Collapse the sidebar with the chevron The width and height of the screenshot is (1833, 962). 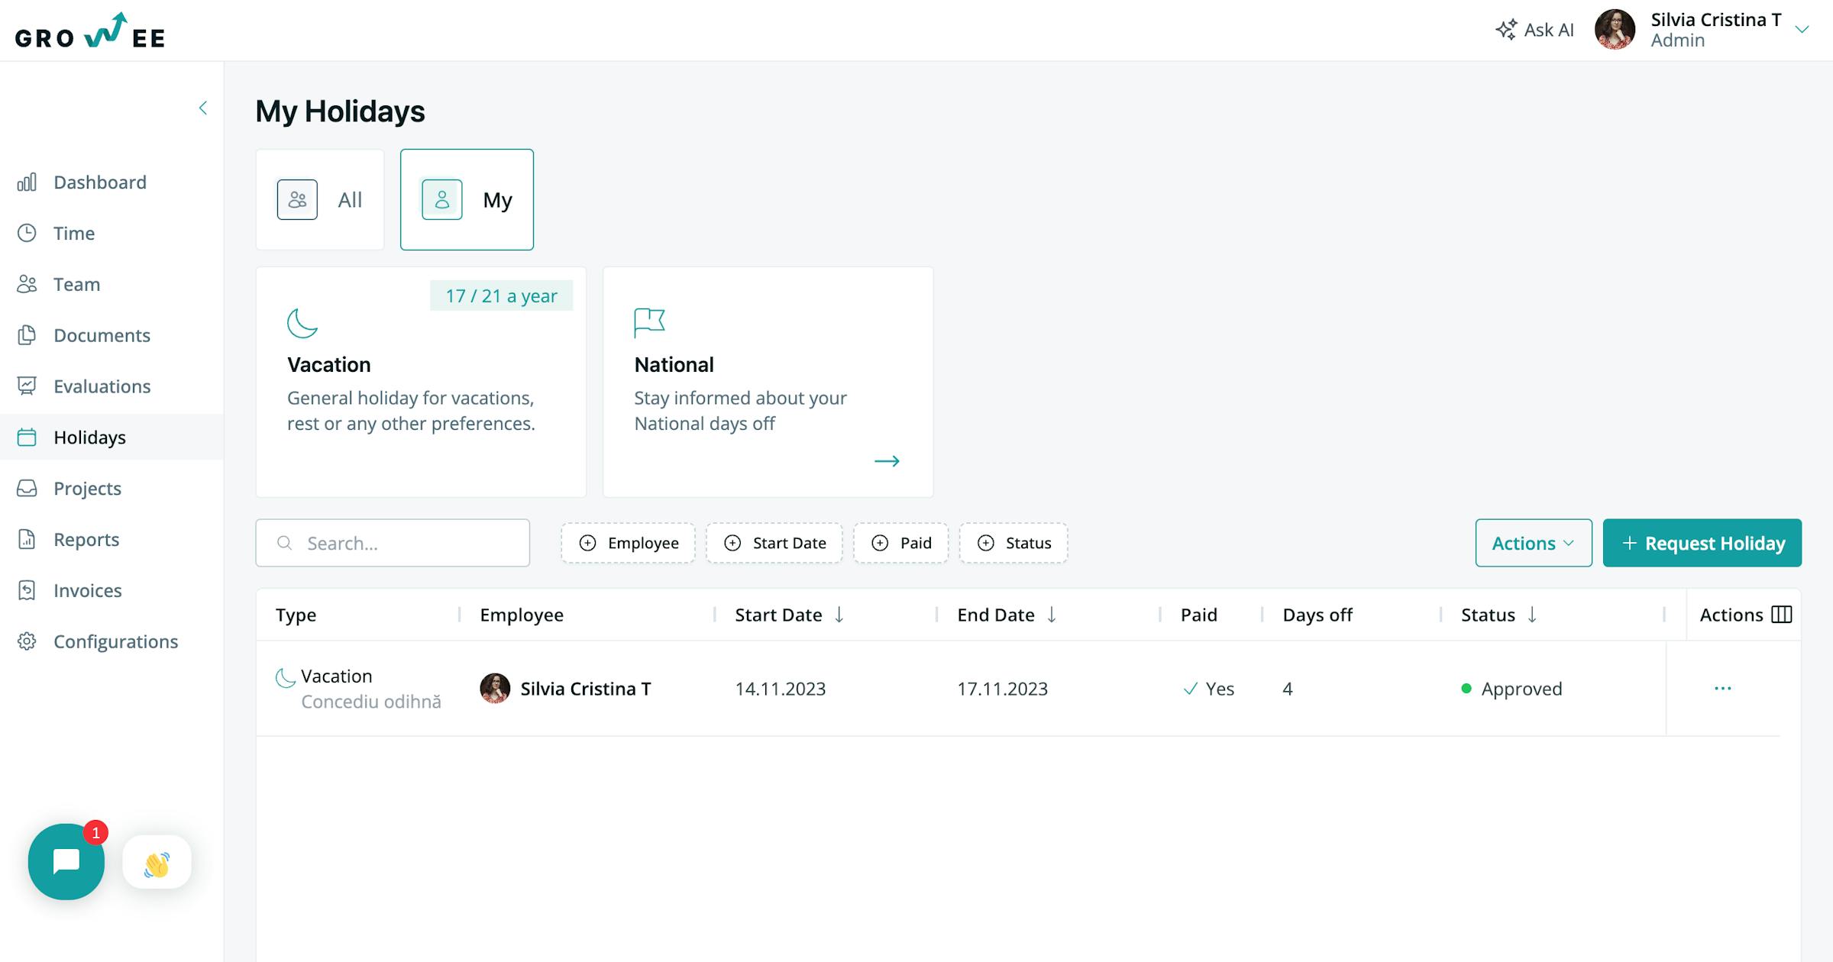click(x=203, y=108)
